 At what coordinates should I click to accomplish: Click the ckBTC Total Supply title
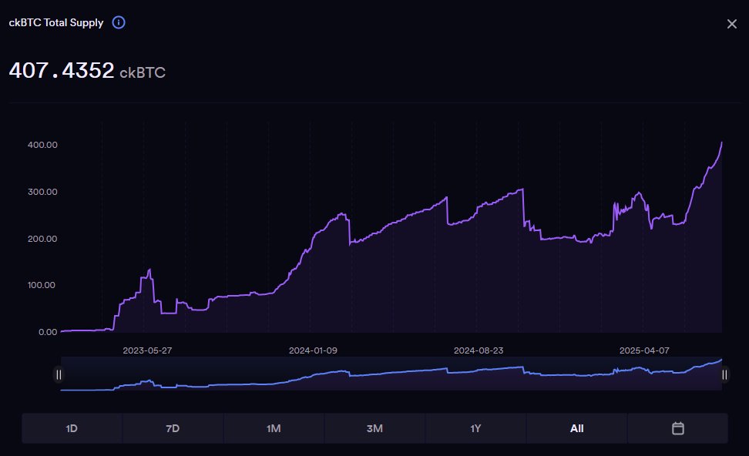[x=56, y=22]
